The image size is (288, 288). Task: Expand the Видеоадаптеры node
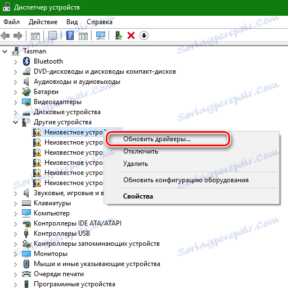pos(15,102)
